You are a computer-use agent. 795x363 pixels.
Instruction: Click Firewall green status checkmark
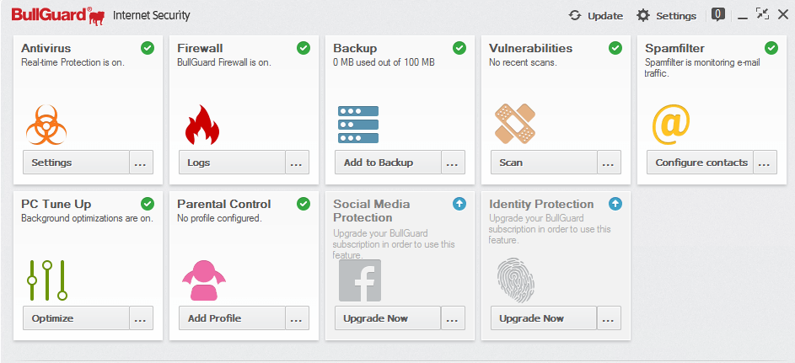point(303,48)
